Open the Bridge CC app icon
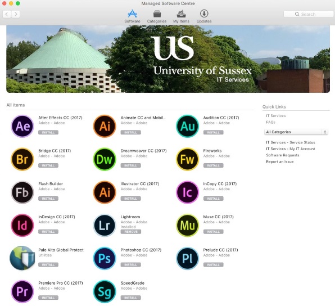Image resolution: width=335 pixels, height=306 pixels. 22,159
